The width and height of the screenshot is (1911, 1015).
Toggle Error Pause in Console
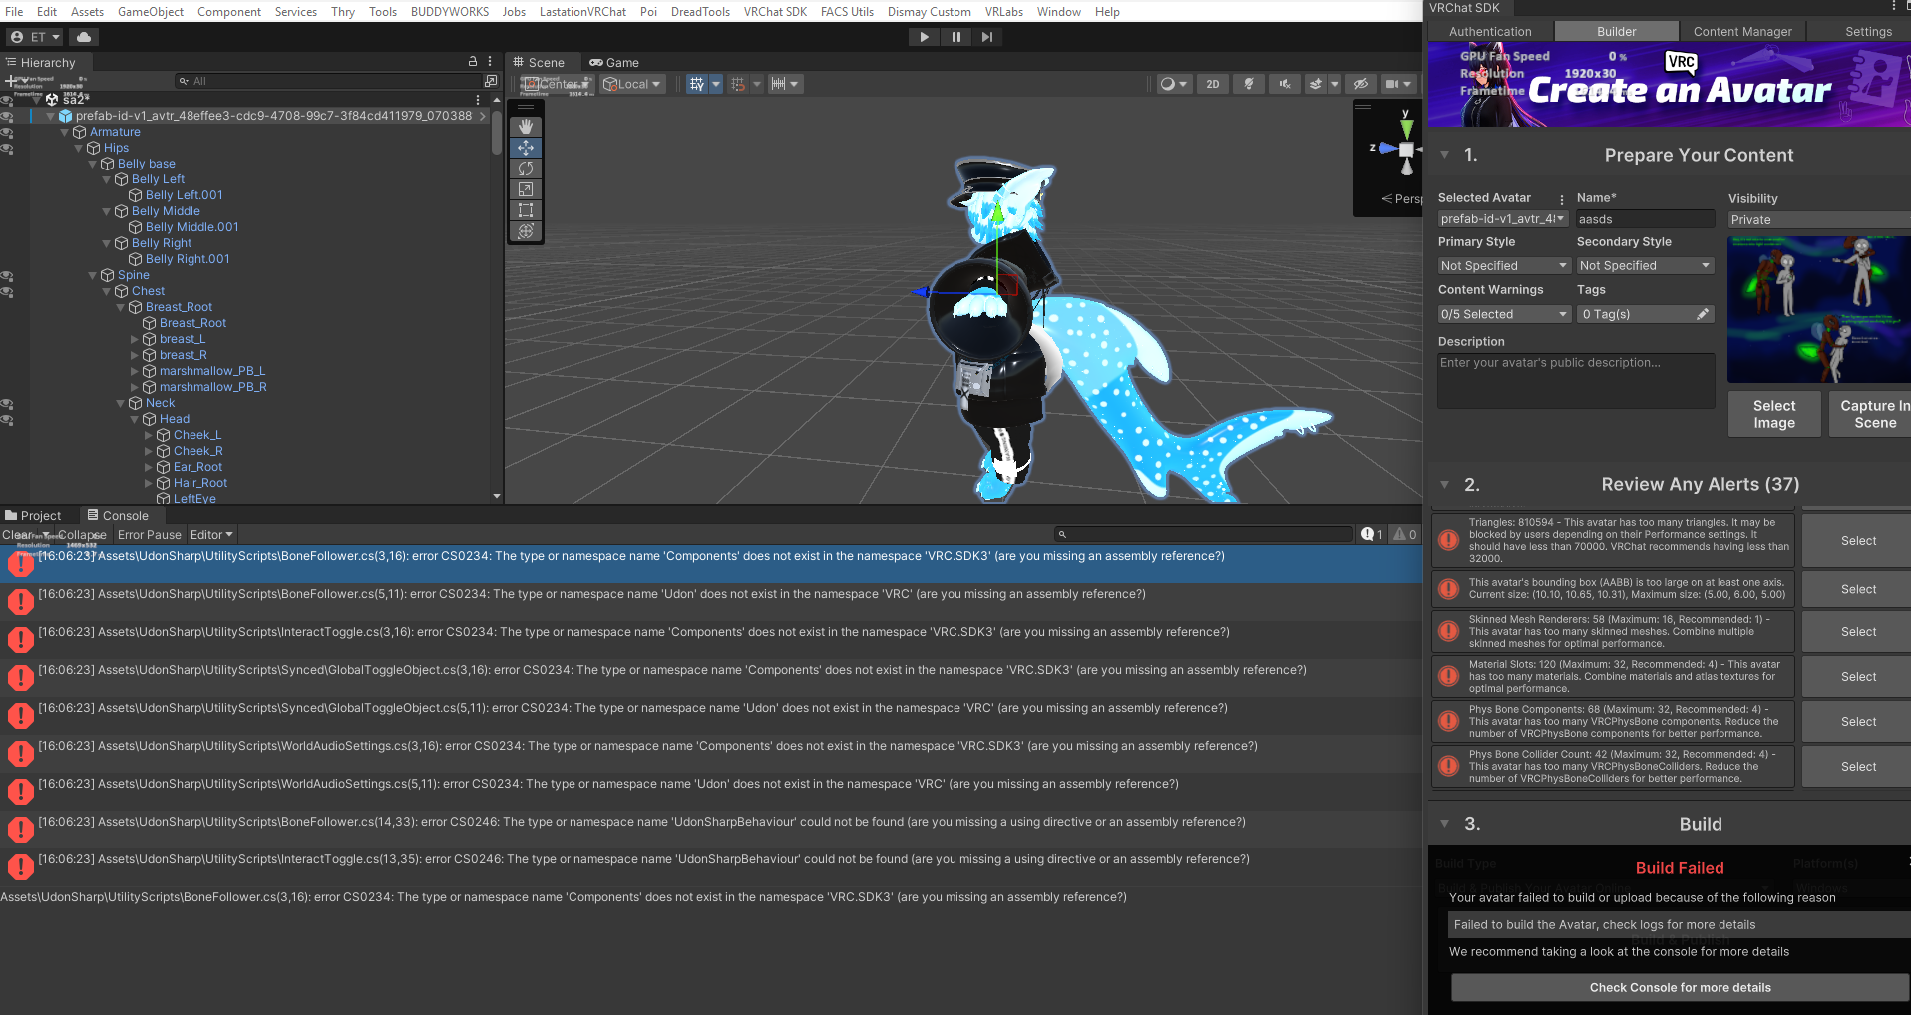[150, 535]
